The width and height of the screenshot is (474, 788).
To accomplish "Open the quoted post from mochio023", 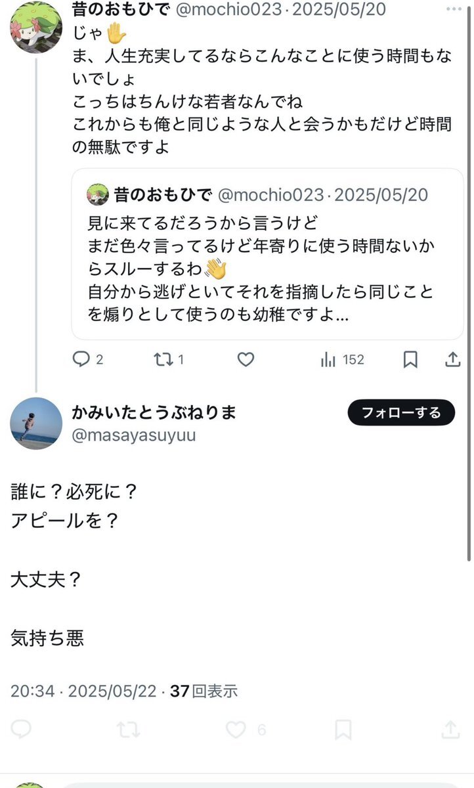I will [x=276, y=263].
